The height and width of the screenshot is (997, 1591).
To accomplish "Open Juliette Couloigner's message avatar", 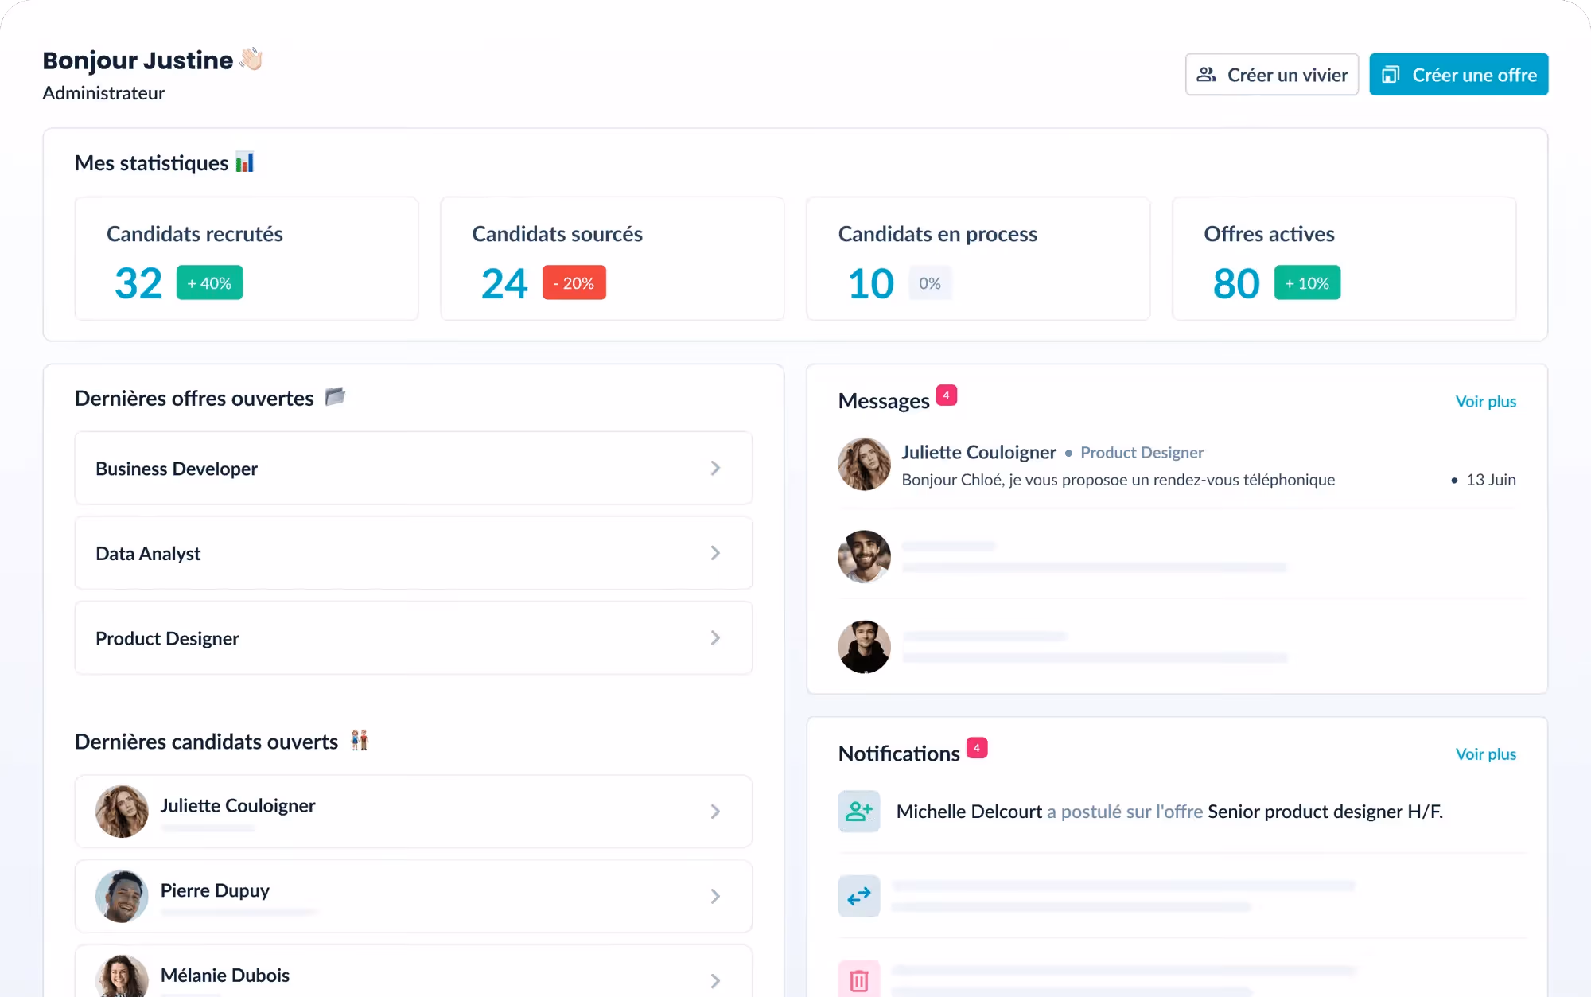I will (864, 464).
